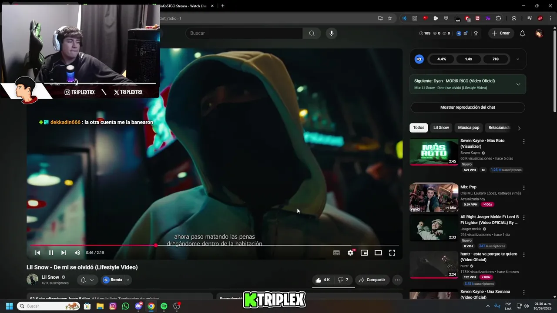Open options for All Right Jeager Mckie
Image resolution: width=557 pixels, height=313 pixels.
point(524,217)
